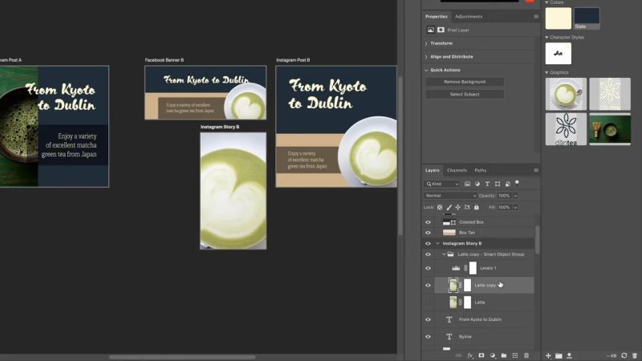
Task: Open the Layers panel menu icon
Action: click(536, 170)
